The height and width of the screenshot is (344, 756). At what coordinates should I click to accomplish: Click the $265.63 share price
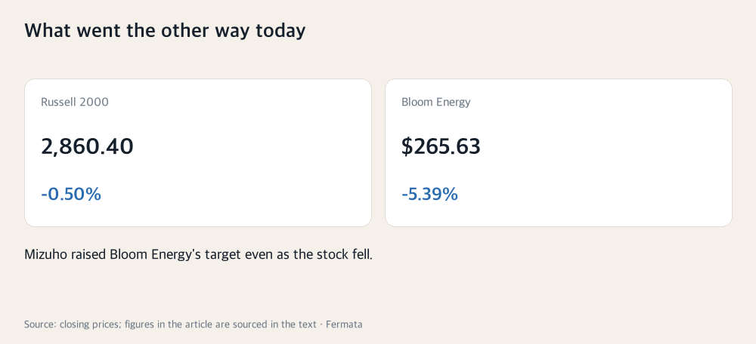coord(442,146)
